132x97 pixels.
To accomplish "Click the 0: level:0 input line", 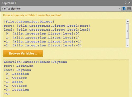I will [x=43, y=33].
